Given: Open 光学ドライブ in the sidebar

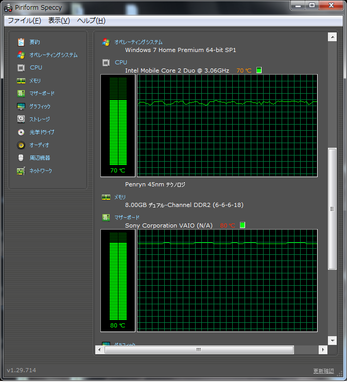Looking at the screenshot, I should pos(42,132).
